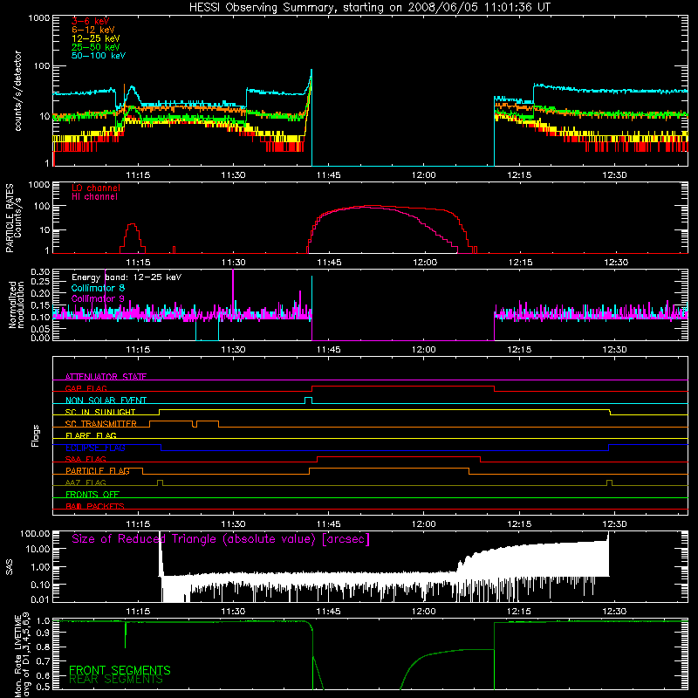The width and height of the screenshot is (698, 698).
Task: Click the green 25-50 keV legend entry
Action: 96,47
